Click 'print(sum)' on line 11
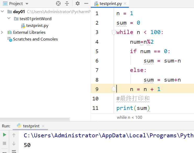194x153 pixels. tap(133, 108)
